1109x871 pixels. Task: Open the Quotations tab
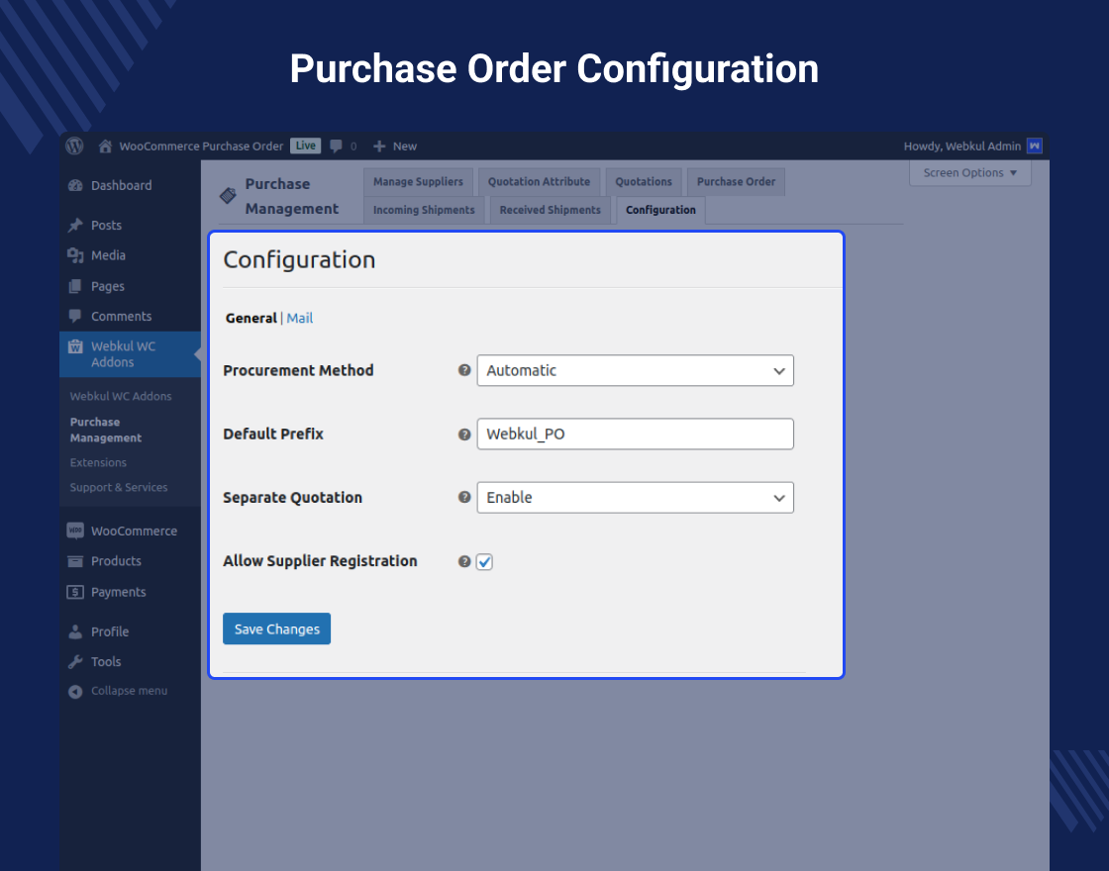point(643,181)
